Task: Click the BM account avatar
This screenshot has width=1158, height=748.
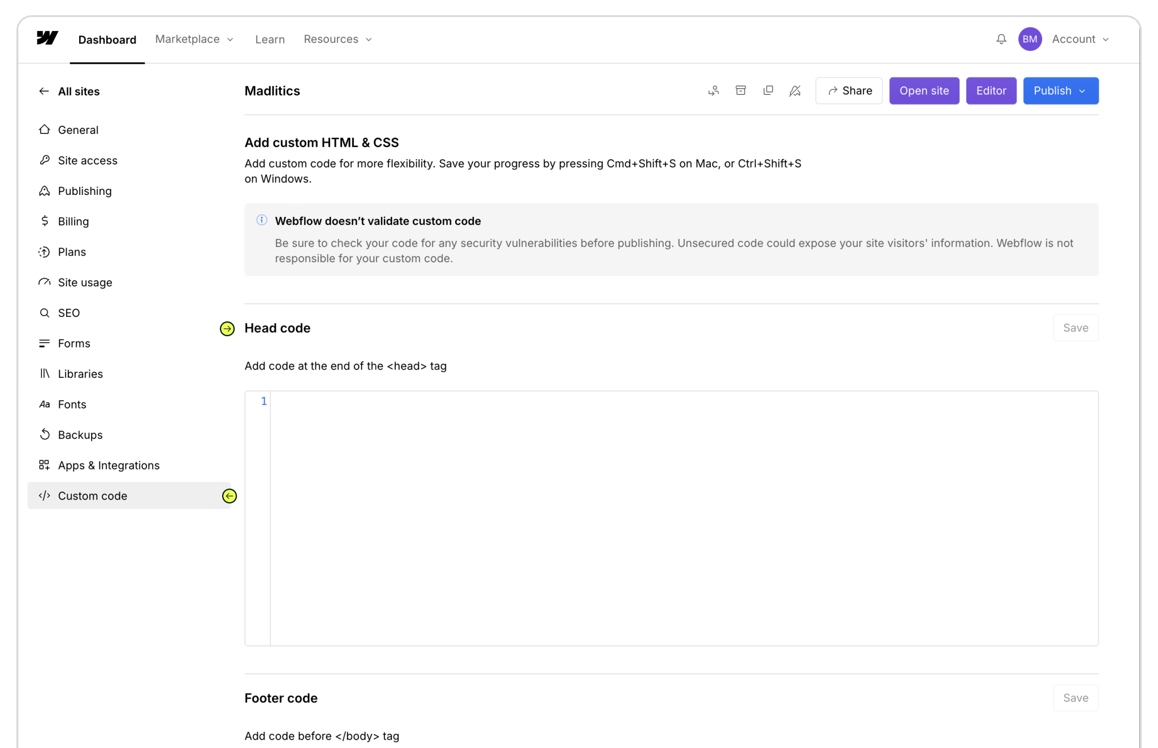Action: pyautogui.click(x=1030, y=39)
